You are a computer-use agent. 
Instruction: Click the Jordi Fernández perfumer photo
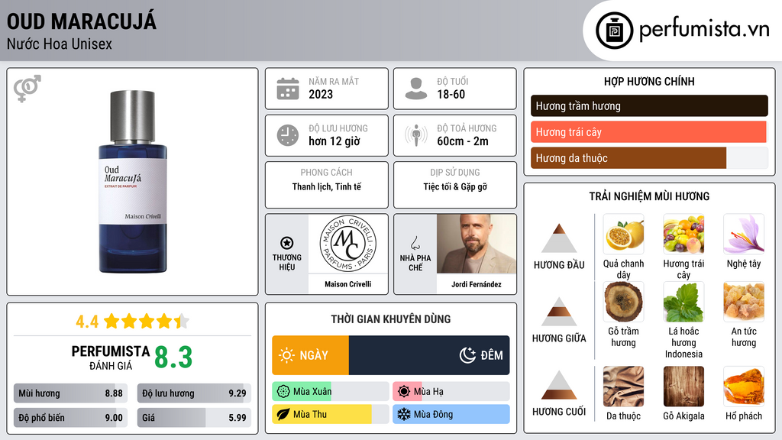(x=477, y=244)
